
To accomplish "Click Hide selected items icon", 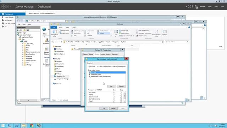I will click(x=156, y=32).
